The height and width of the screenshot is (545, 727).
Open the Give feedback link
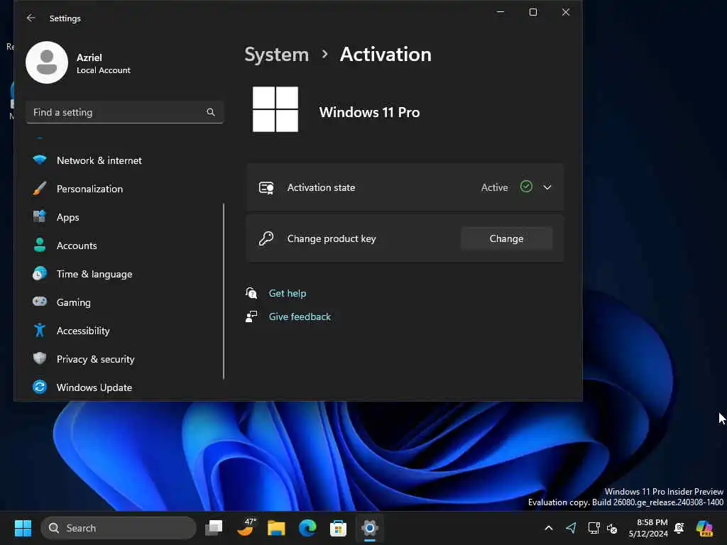pos(300,316)
